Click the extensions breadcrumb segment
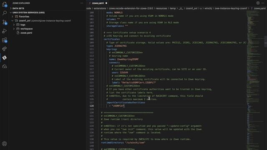This screenshot has height=150, width=267. pos(100,8)
